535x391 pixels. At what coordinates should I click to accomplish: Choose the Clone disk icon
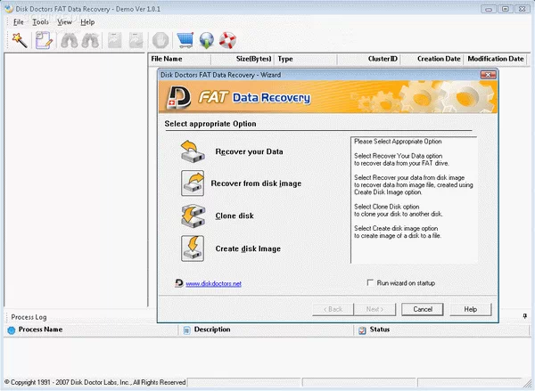(x=193, y=216)
